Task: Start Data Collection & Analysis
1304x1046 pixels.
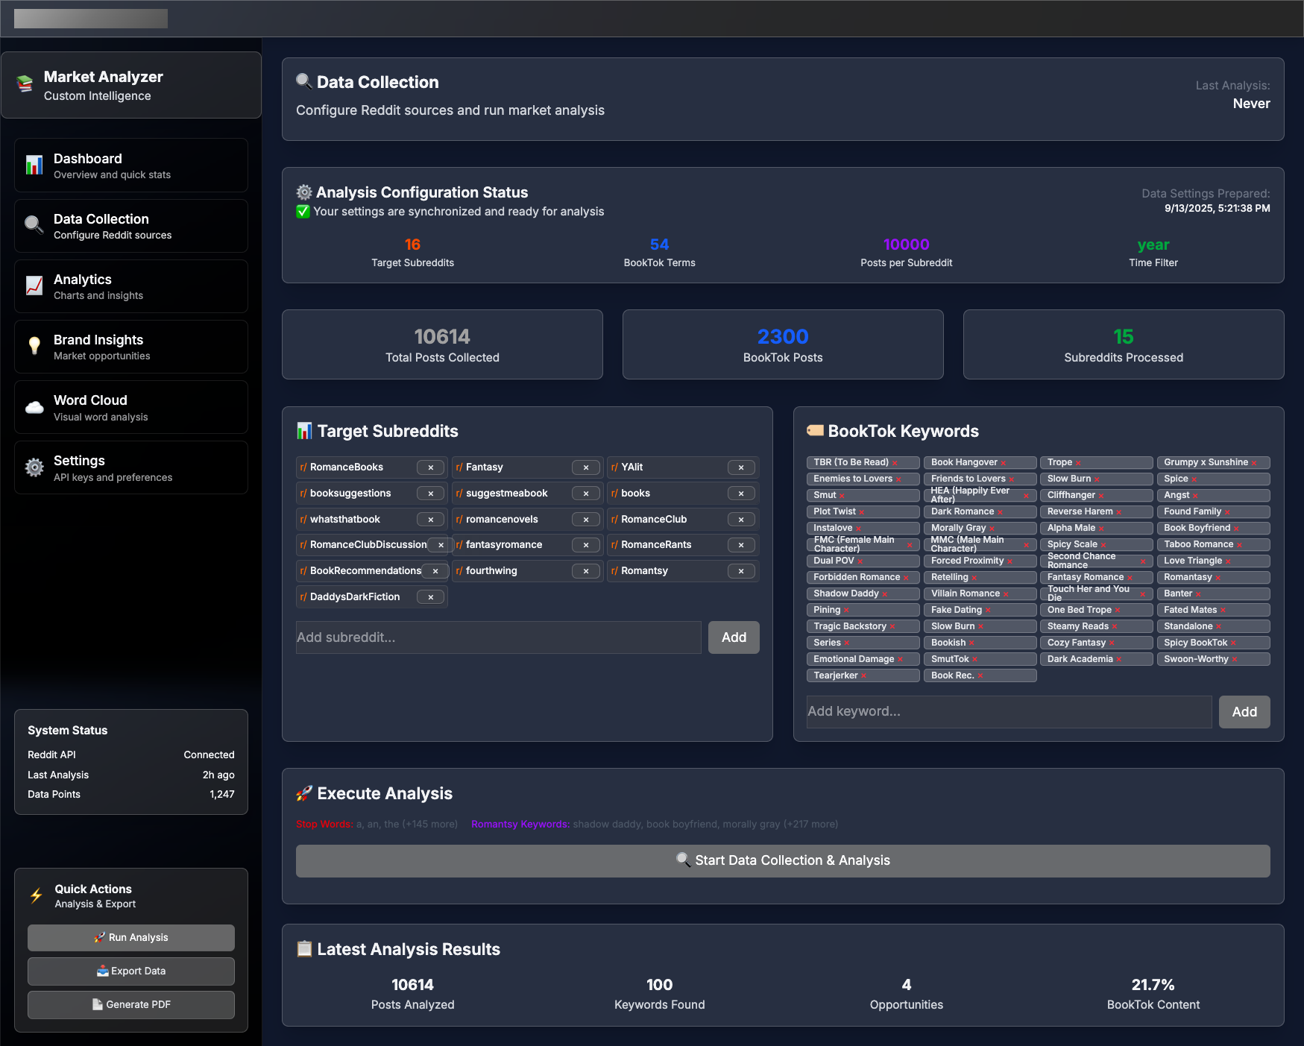Action: [783, 860]
